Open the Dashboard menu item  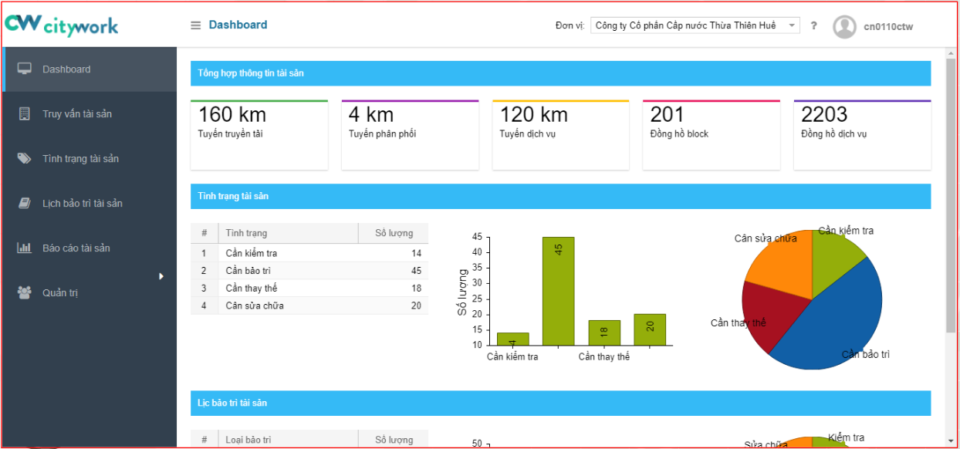[x=90, y=69]
